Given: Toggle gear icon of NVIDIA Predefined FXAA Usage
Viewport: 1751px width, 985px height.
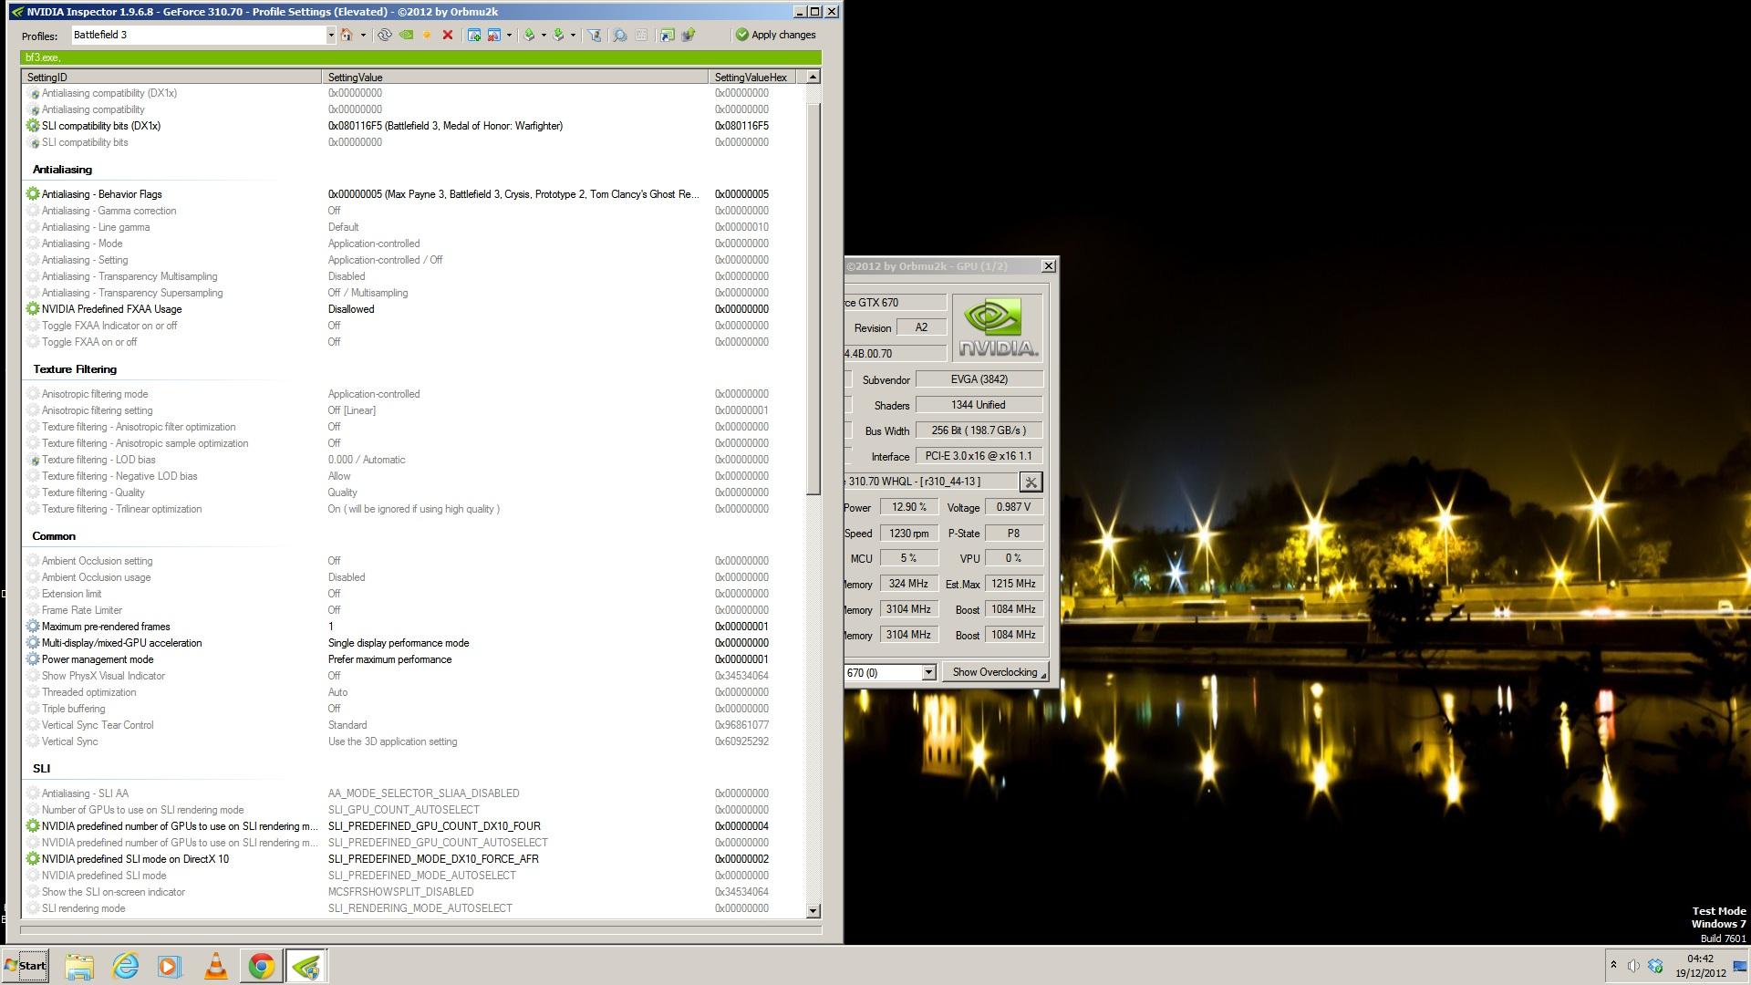Looking at the screenshot, I should pyautogui.click(x=33, y=309).
